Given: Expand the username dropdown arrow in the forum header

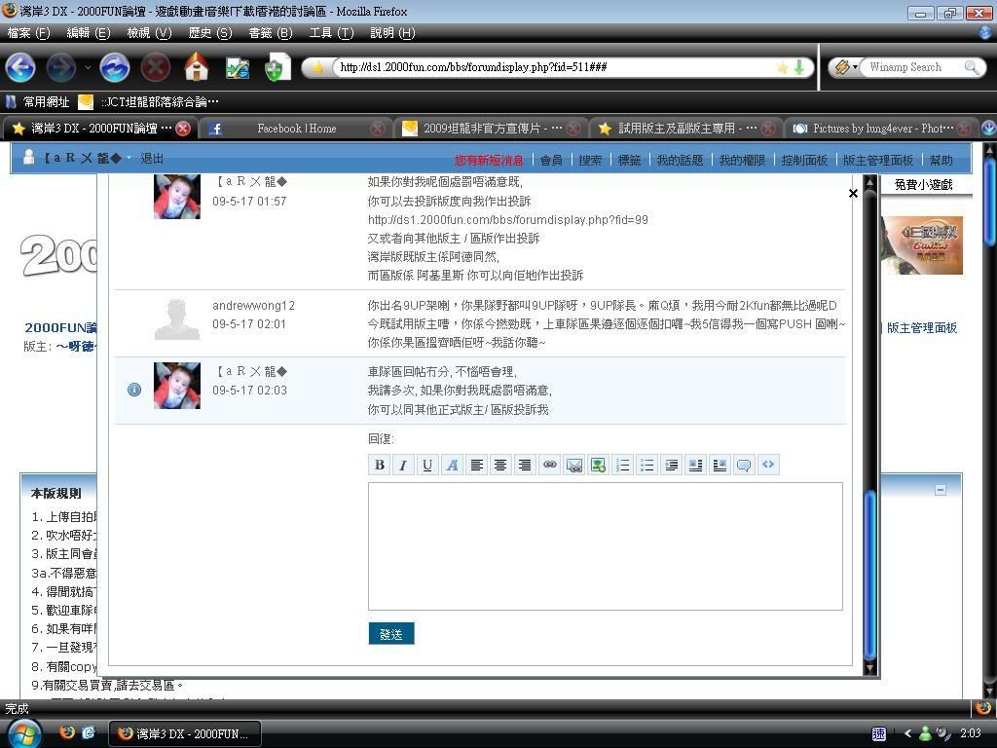Looking at the screenshot, I should click(x=129, y=159).
